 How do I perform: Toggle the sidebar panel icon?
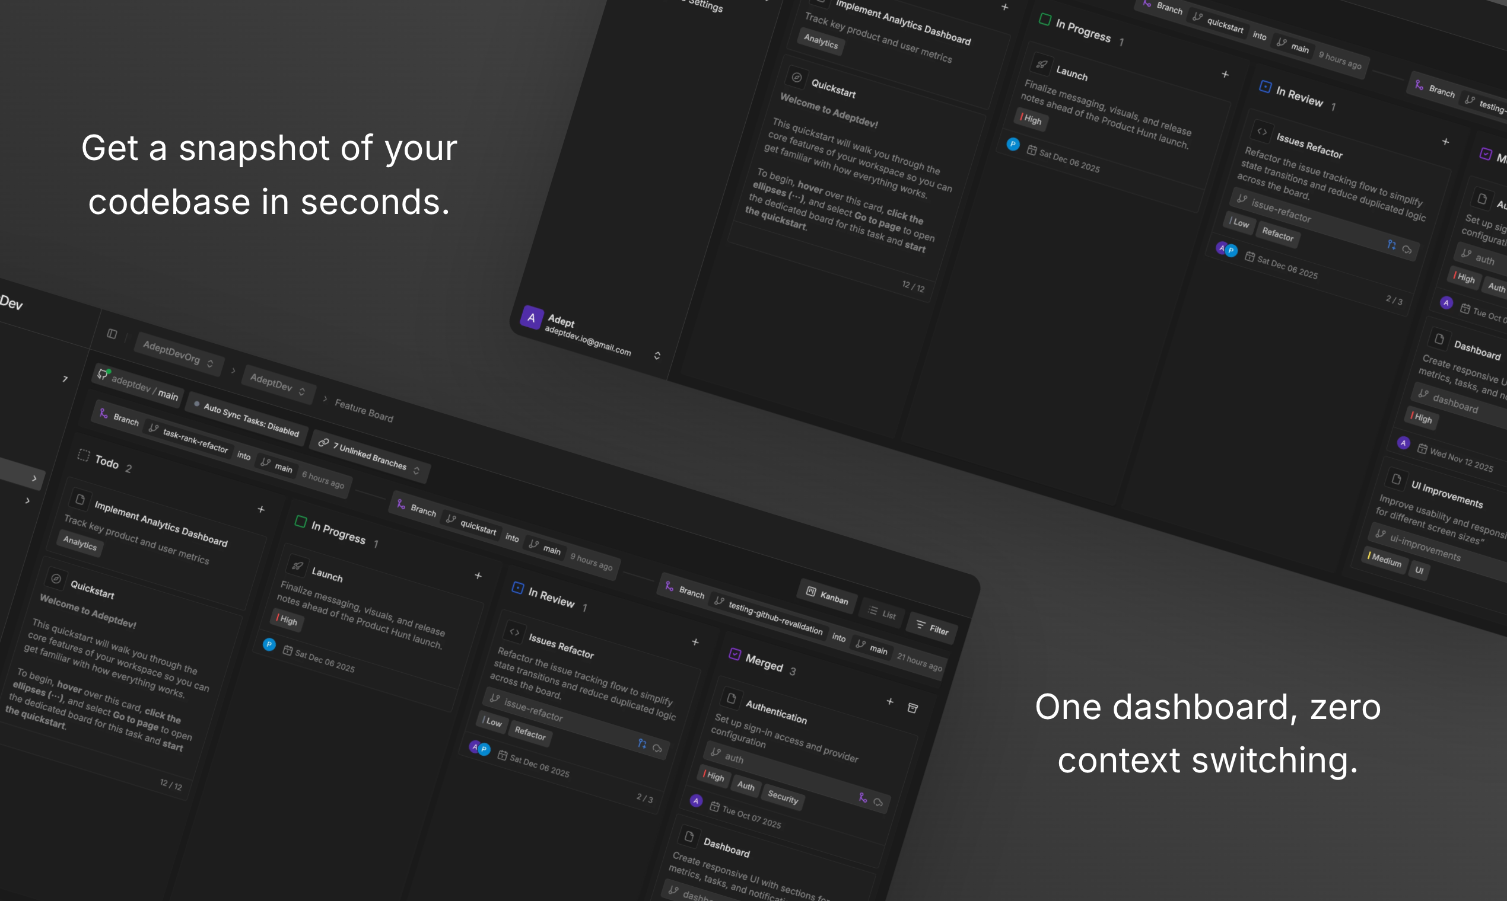pyautogui.click(x=112, y=334)
